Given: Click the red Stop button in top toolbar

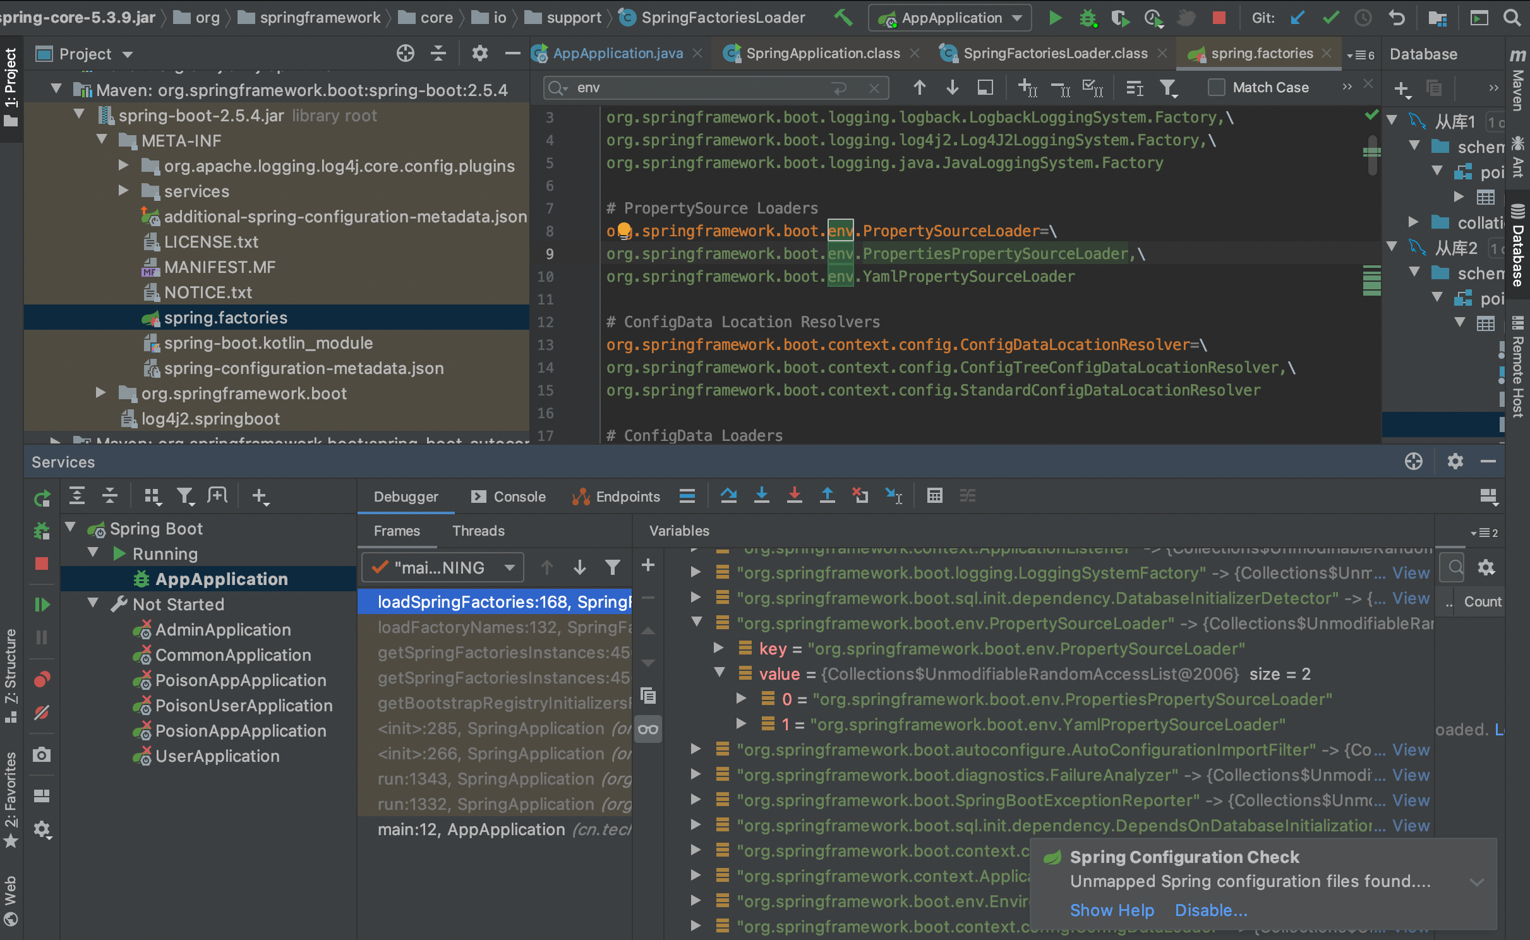Looking at the screenshot, I should tap(1219, 18).
